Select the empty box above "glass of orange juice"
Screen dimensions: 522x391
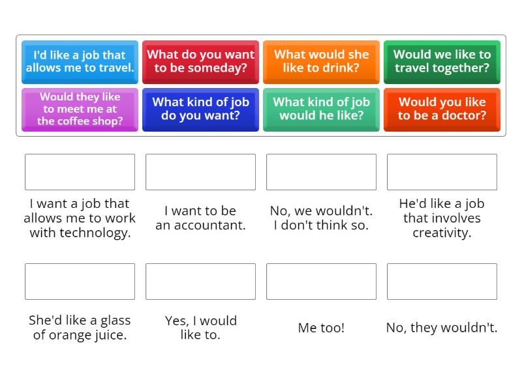(x=80, y=282)
